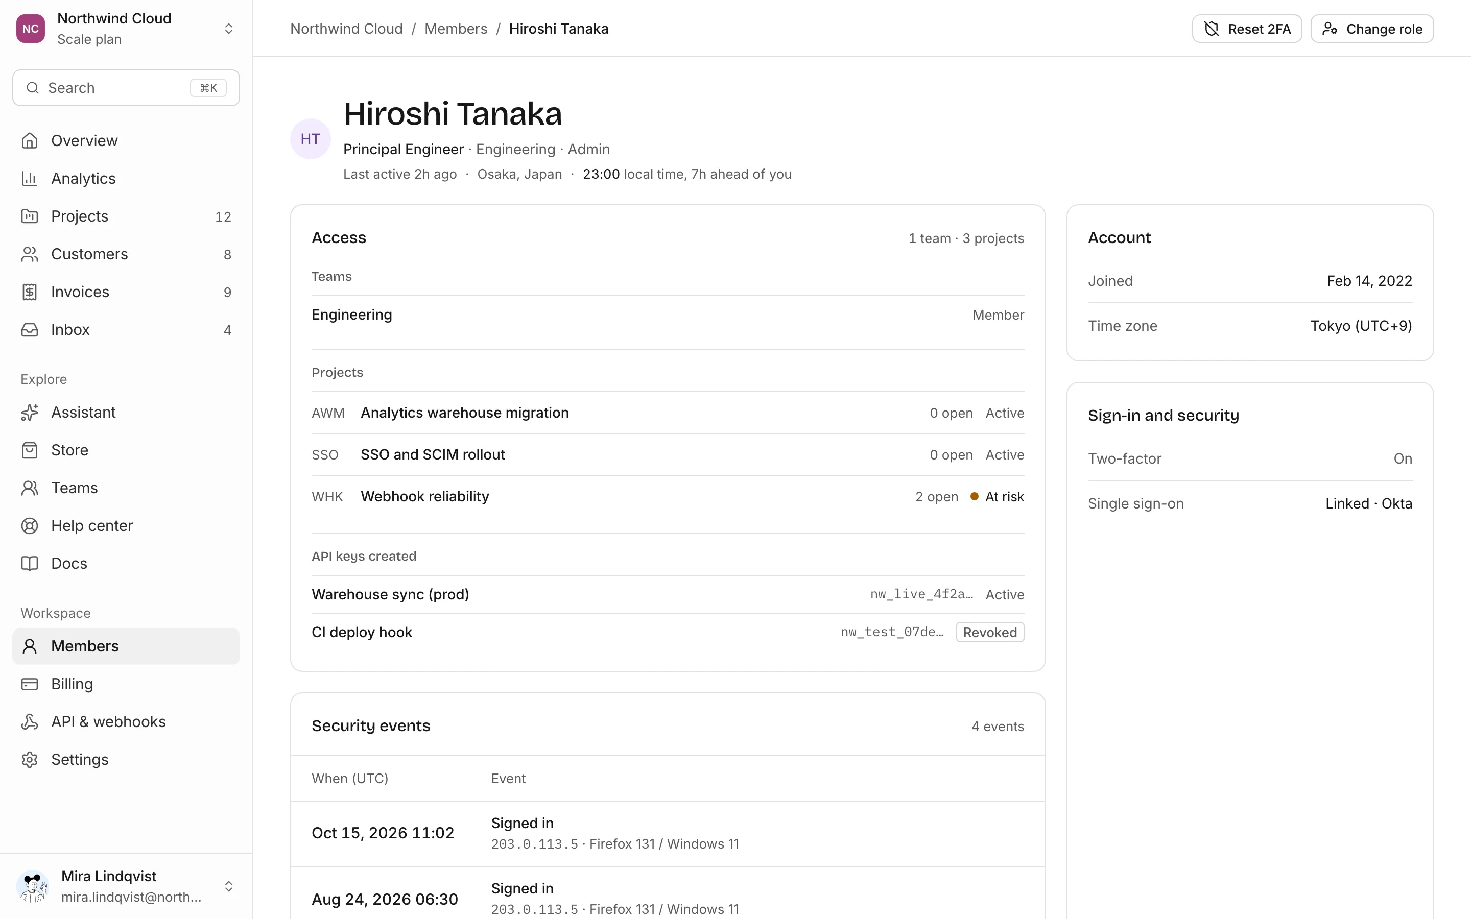Click the Tokyo (UTC+9) time zone value
1471x919 pixels.
click(1361, 326)
